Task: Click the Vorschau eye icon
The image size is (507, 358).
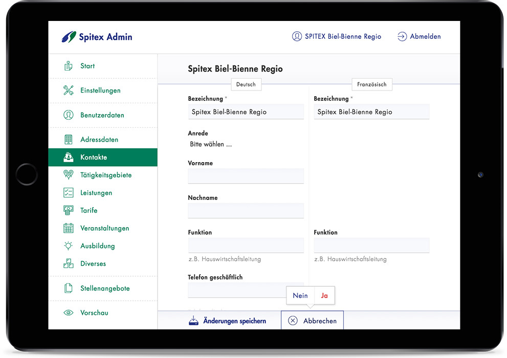Action: coord(68,312)
